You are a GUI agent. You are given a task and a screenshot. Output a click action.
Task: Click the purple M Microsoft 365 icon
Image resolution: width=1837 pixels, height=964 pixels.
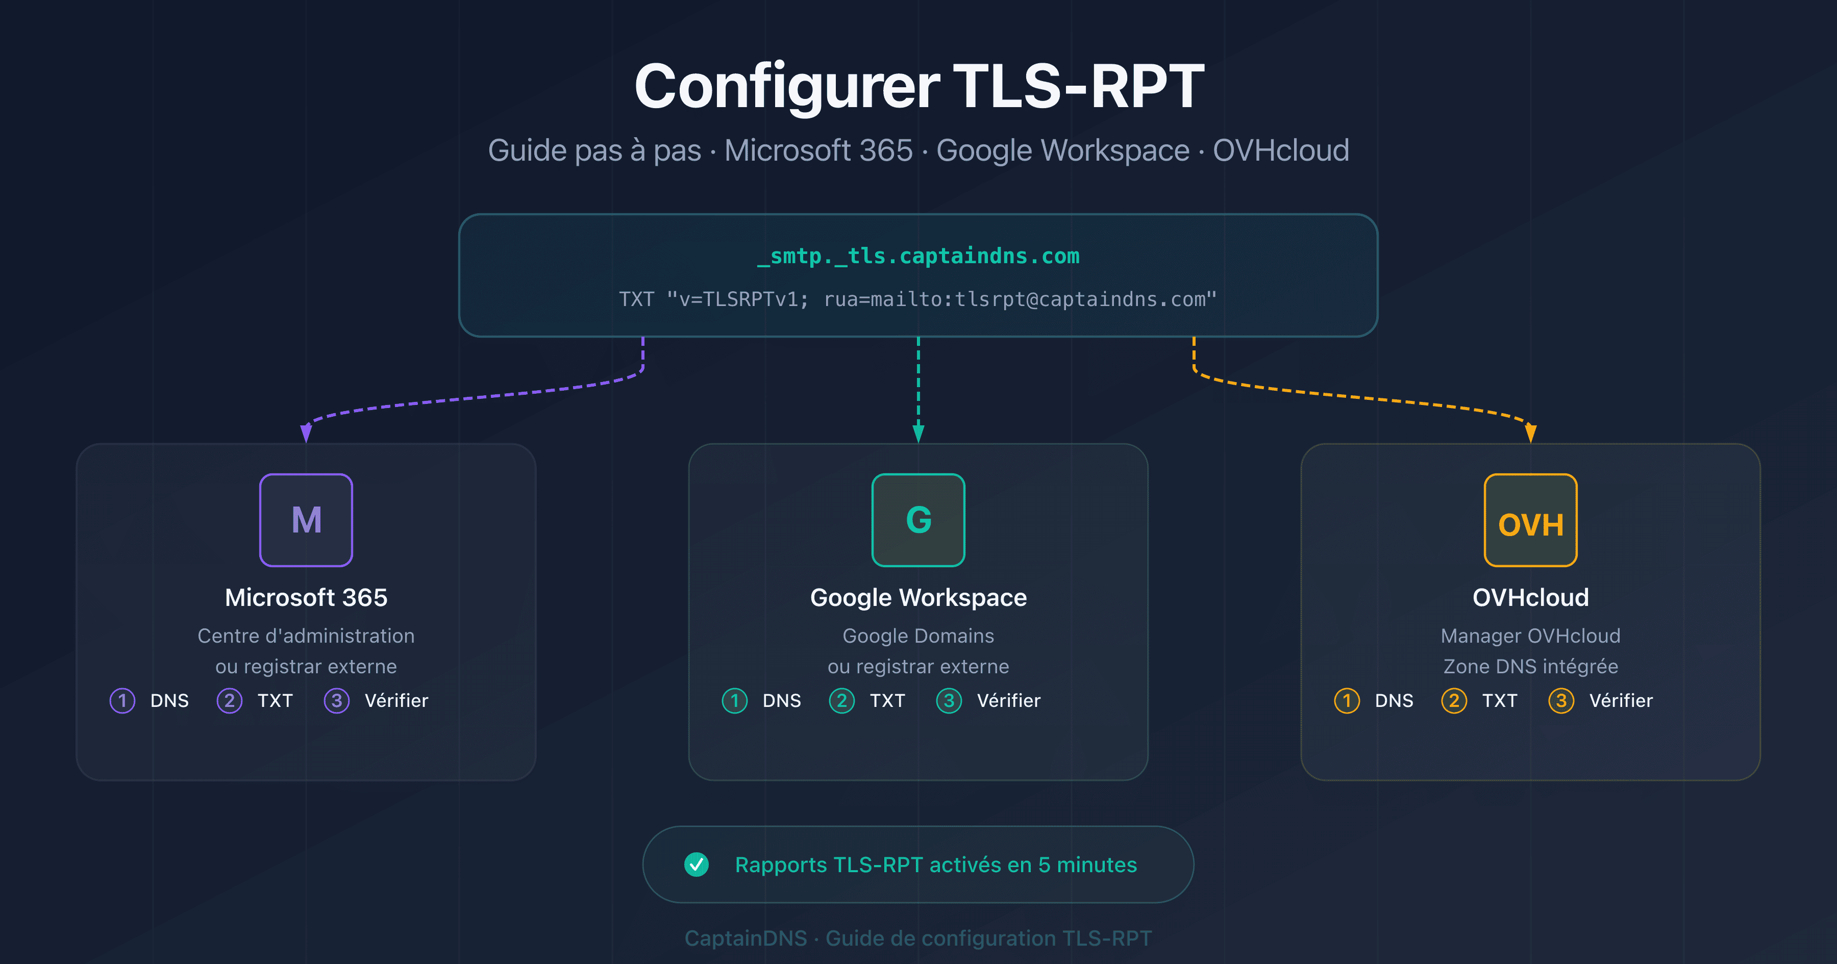click(306, 520)
